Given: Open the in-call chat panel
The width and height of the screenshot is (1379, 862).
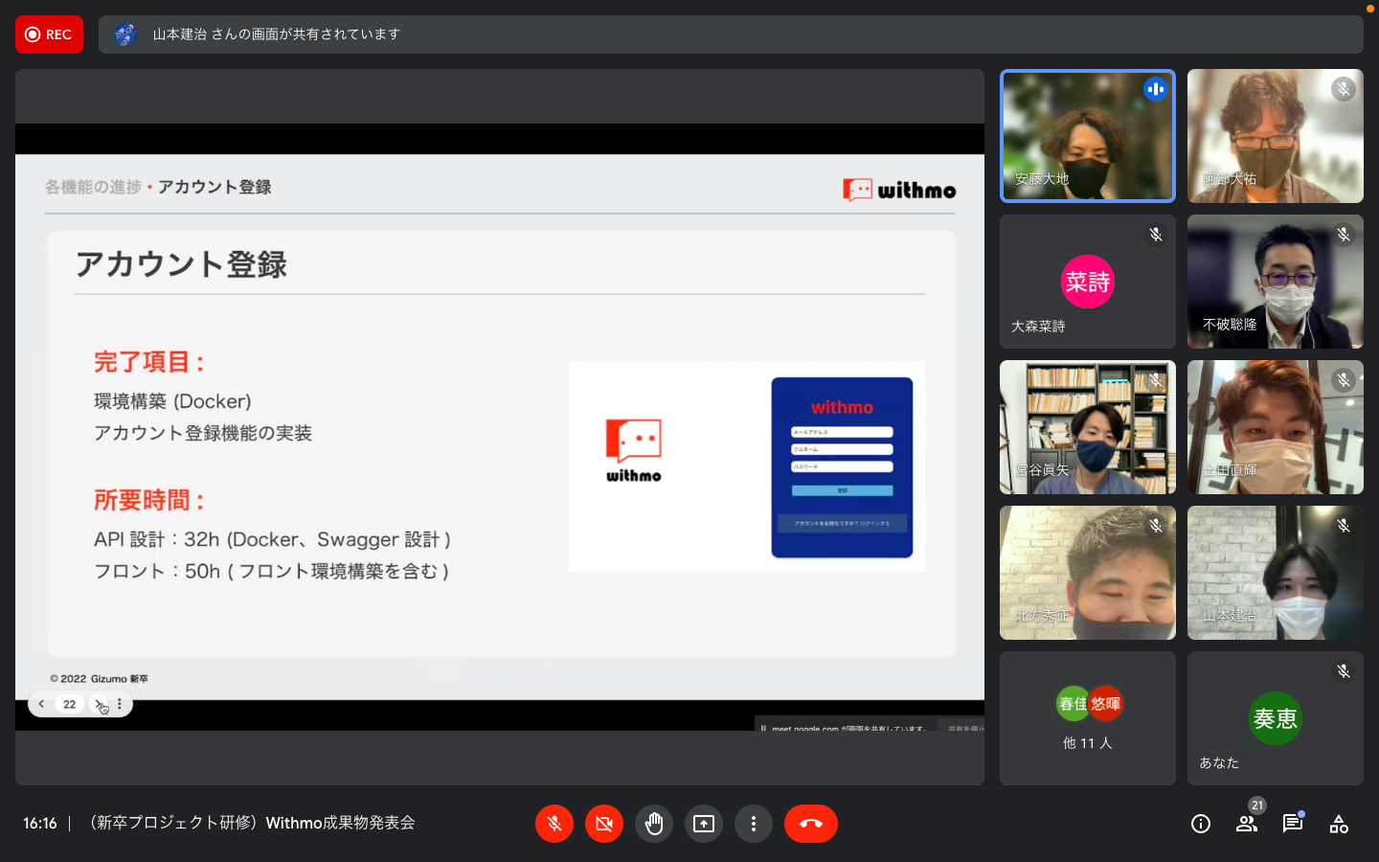Looking at the screenshot, I should (x=1293, y=824).
